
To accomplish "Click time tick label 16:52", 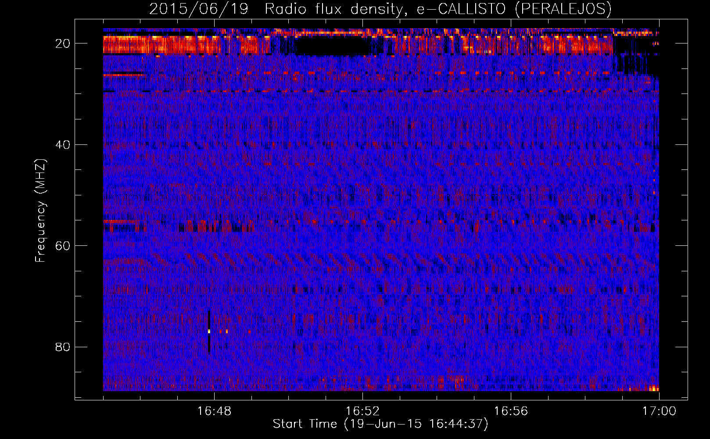I will point(362,411).
